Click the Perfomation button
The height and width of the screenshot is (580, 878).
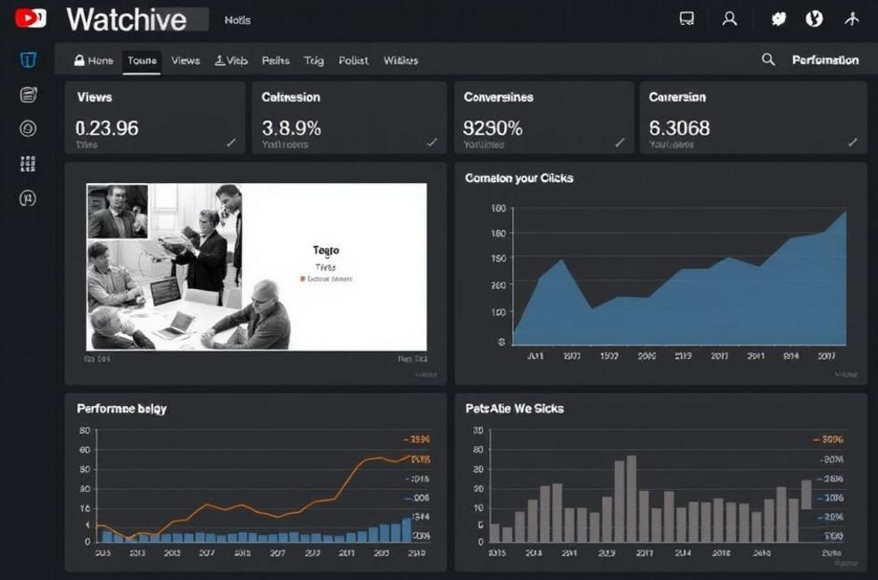pos(824,60)
